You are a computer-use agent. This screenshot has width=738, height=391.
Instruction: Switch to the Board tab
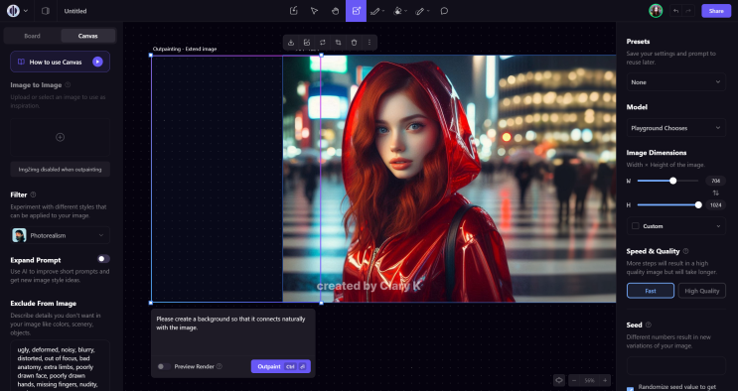tap(32, 36)
